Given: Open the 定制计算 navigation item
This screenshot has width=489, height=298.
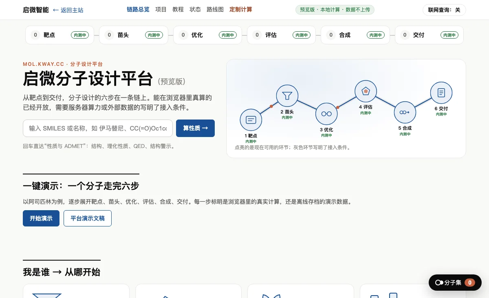Looking at the screenshot, I should (241, 9).
